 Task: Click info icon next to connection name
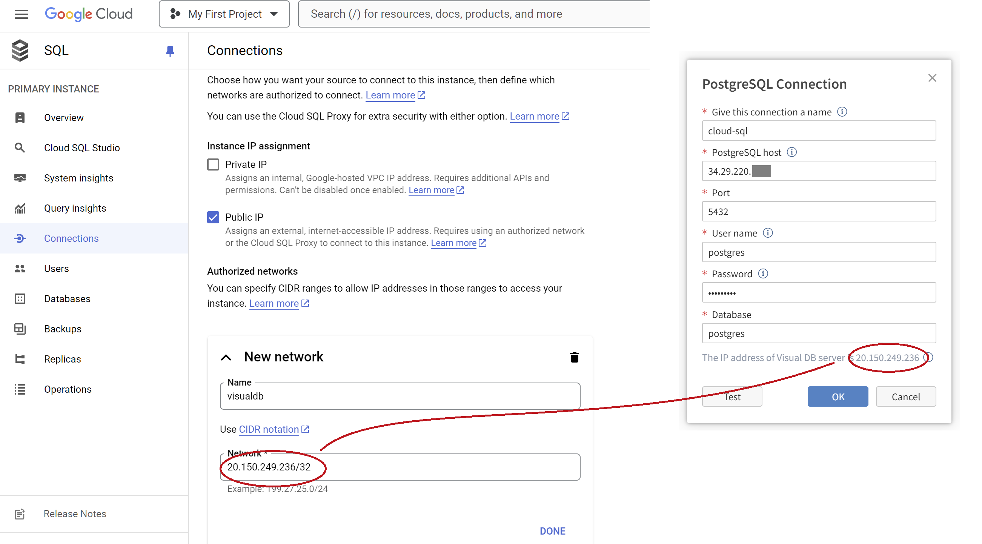842,112
